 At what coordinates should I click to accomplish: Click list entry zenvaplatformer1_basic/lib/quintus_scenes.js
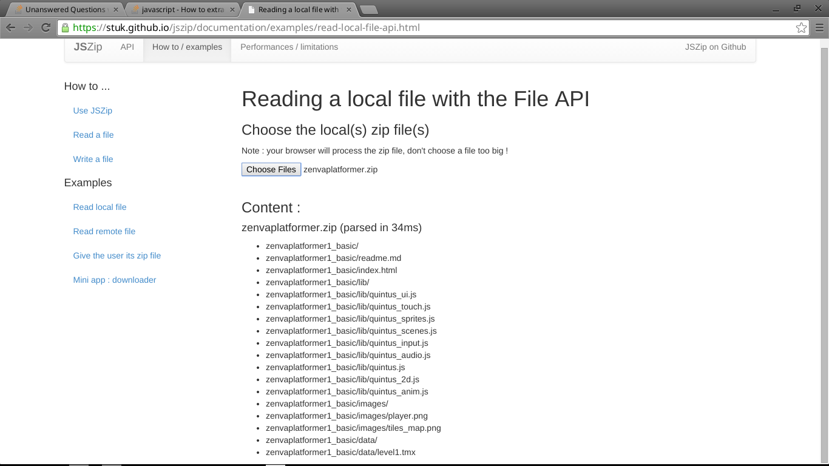tap(351, 331)
